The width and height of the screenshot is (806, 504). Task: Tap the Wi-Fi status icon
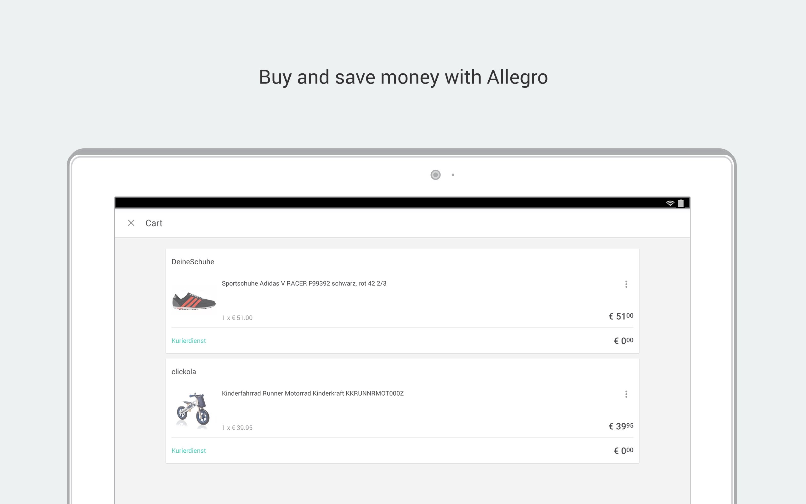[x=670, y=203]
